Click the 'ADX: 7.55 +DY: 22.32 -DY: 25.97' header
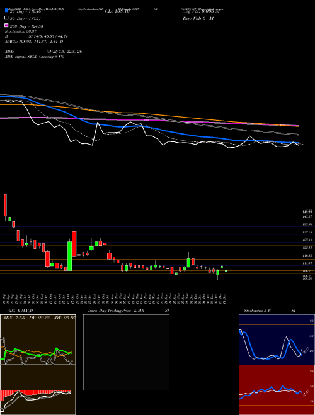The width and height of the screenshot is (315, 415). click(x=39, y=318)
